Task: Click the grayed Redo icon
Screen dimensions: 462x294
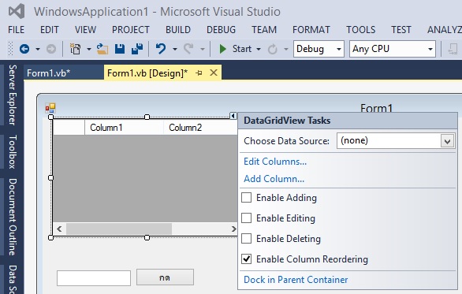Action: (x=188, y=49)
